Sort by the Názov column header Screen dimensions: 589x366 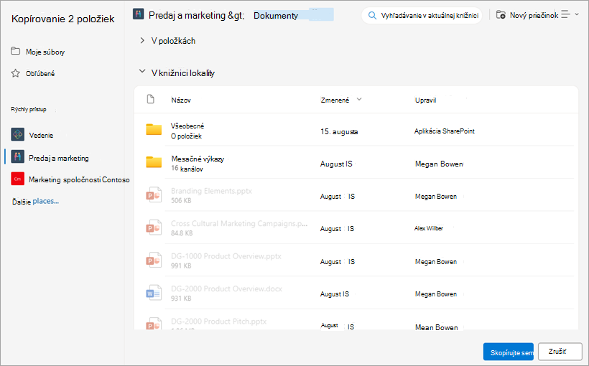coord(181,100)
